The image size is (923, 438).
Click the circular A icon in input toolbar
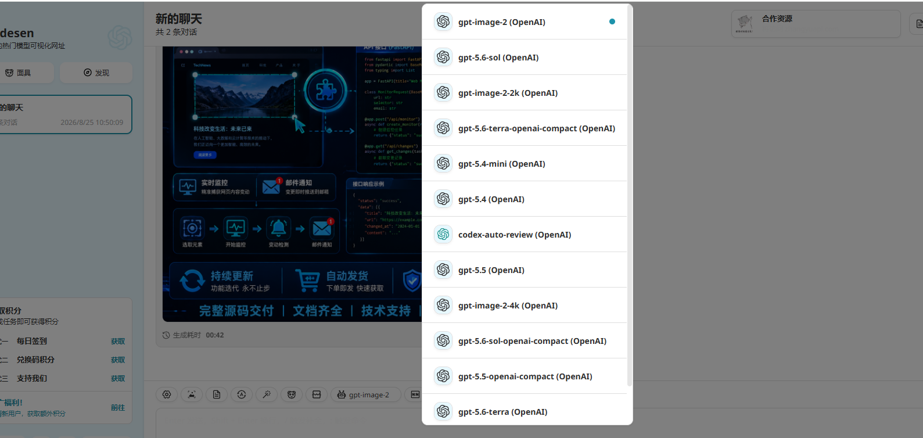(x=242, y=394)
